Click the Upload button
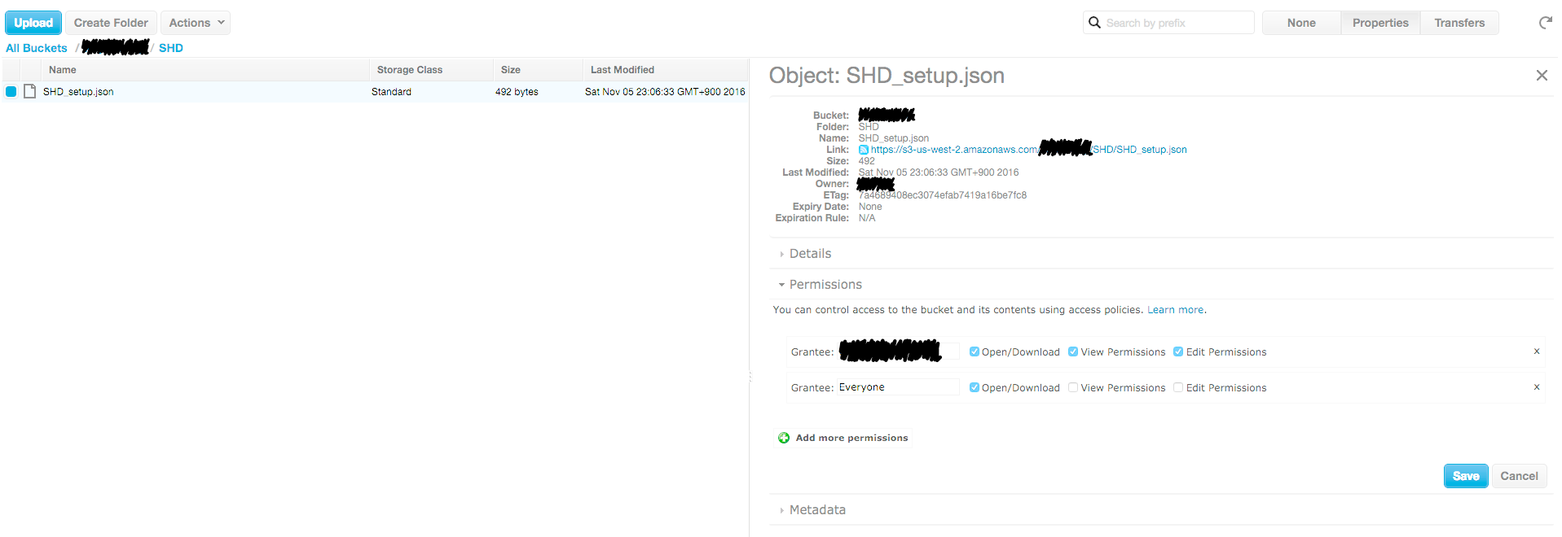 33,23
